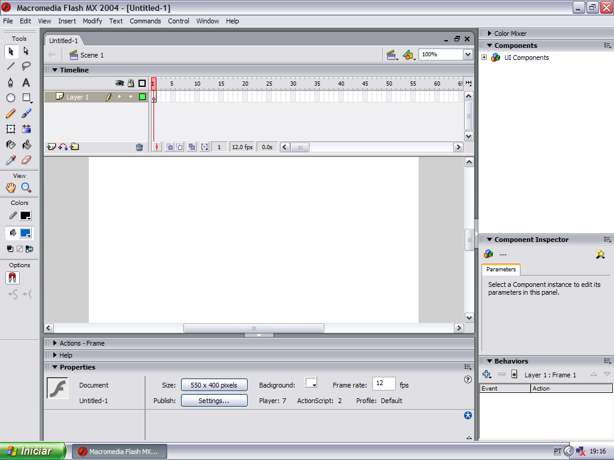Select the Pen tool

pos(11,82)
